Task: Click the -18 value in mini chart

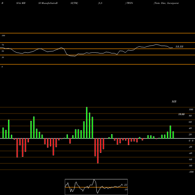Action: (x=126, y=190)
